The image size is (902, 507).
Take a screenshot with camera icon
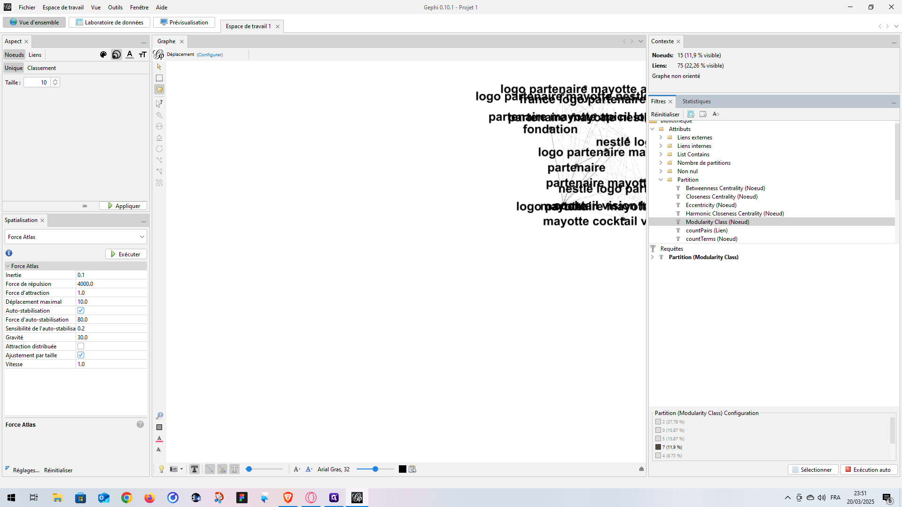(174, 469)
